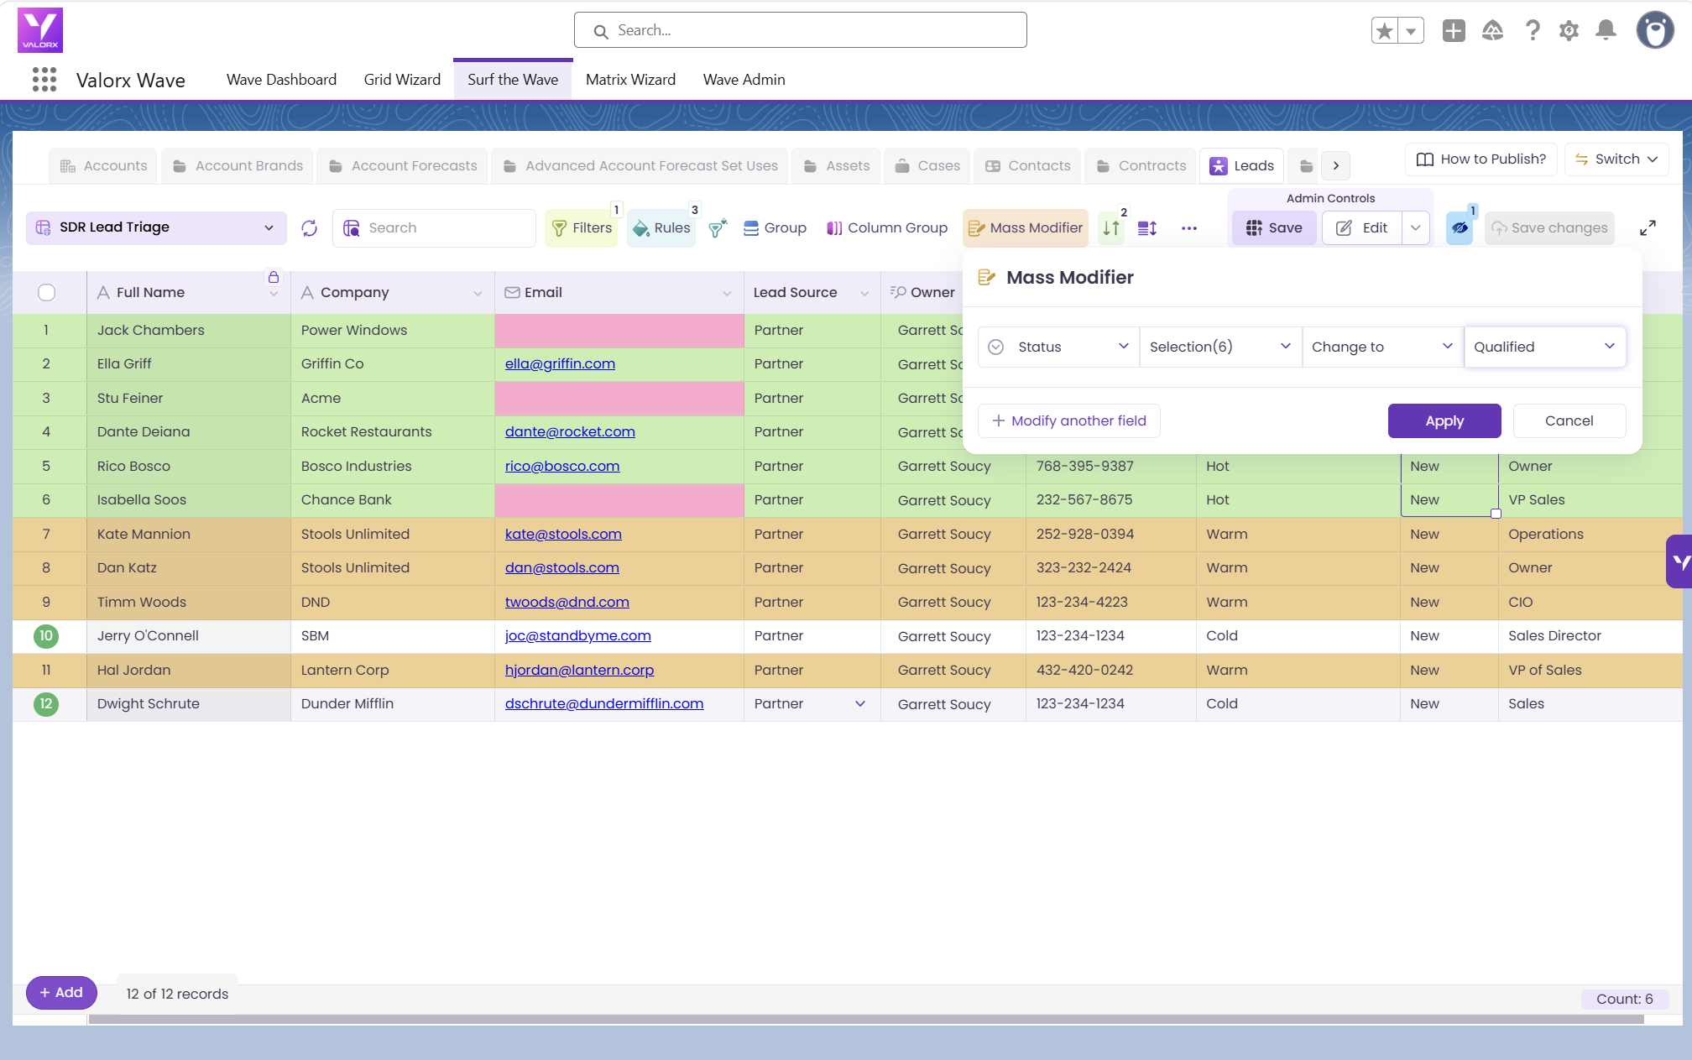This screenshot has height=1060, width=1692.
Task: Open the favorites list dropdown arrow
Action: (x=1411, y=31)
